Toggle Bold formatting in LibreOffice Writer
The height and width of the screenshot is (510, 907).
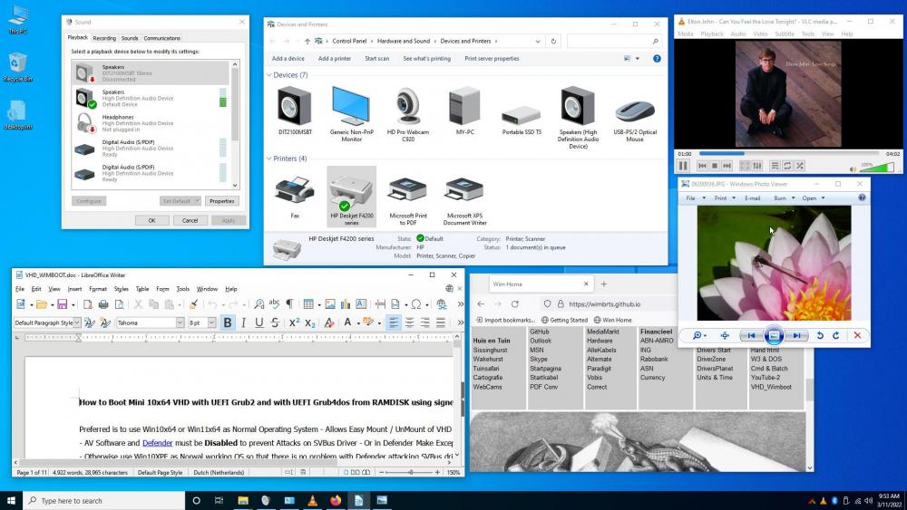[x=228, y=322]
